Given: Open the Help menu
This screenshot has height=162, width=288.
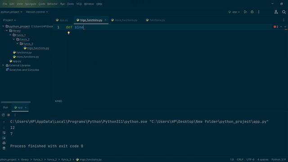Looking at the screenshot, I should coord(99,4).
